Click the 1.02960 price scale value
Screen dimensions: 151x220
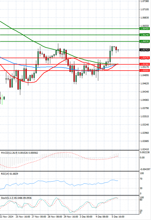[x=145, y=133]
